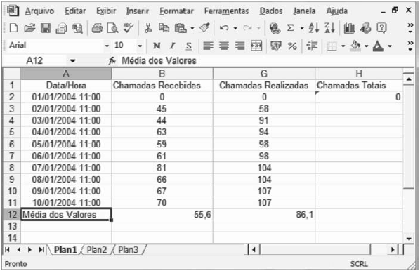Select the cell 05/01/2004 11:00
This screenshot has height=271, width=420.
click(66, 144)
